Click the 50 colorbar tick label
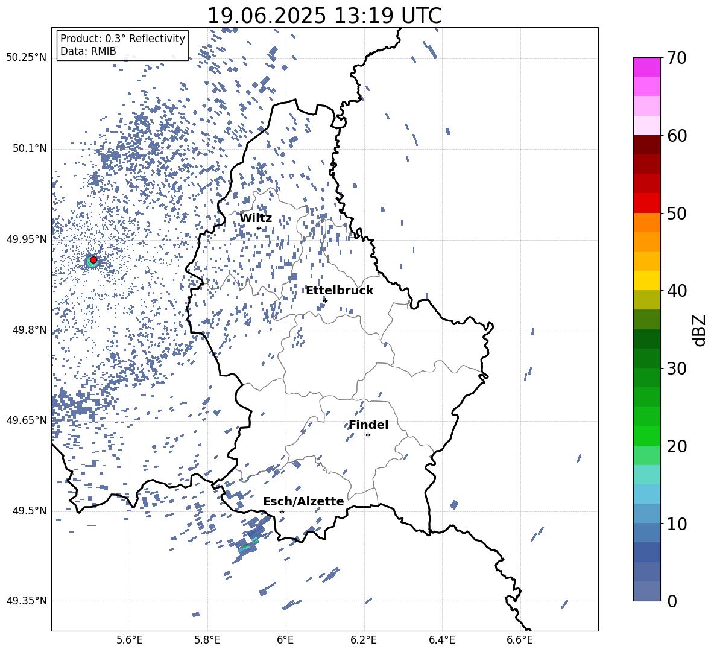714x652 pixels. pos(677,213)
